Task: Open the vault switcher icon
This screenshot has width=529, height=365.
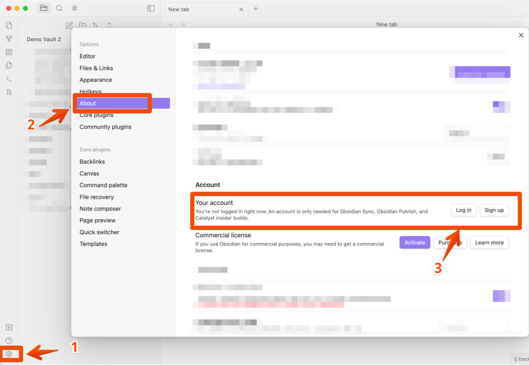Action: [x=9, y=327]
